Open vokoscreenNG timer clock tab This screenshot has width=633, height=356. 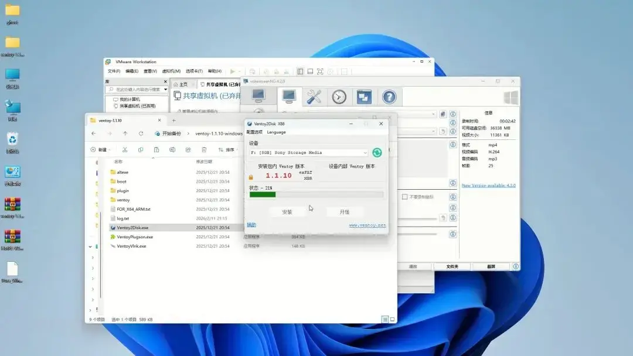pyautogui.click(x=339, y=97)
